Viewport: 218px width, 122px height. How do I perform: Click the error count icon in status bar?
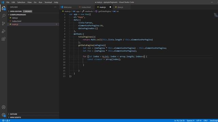point(3,121)
